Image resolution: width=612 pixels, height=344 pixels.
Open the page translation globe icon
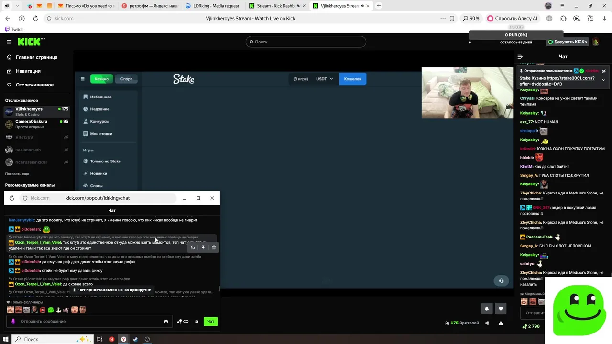tap(549, 18)
